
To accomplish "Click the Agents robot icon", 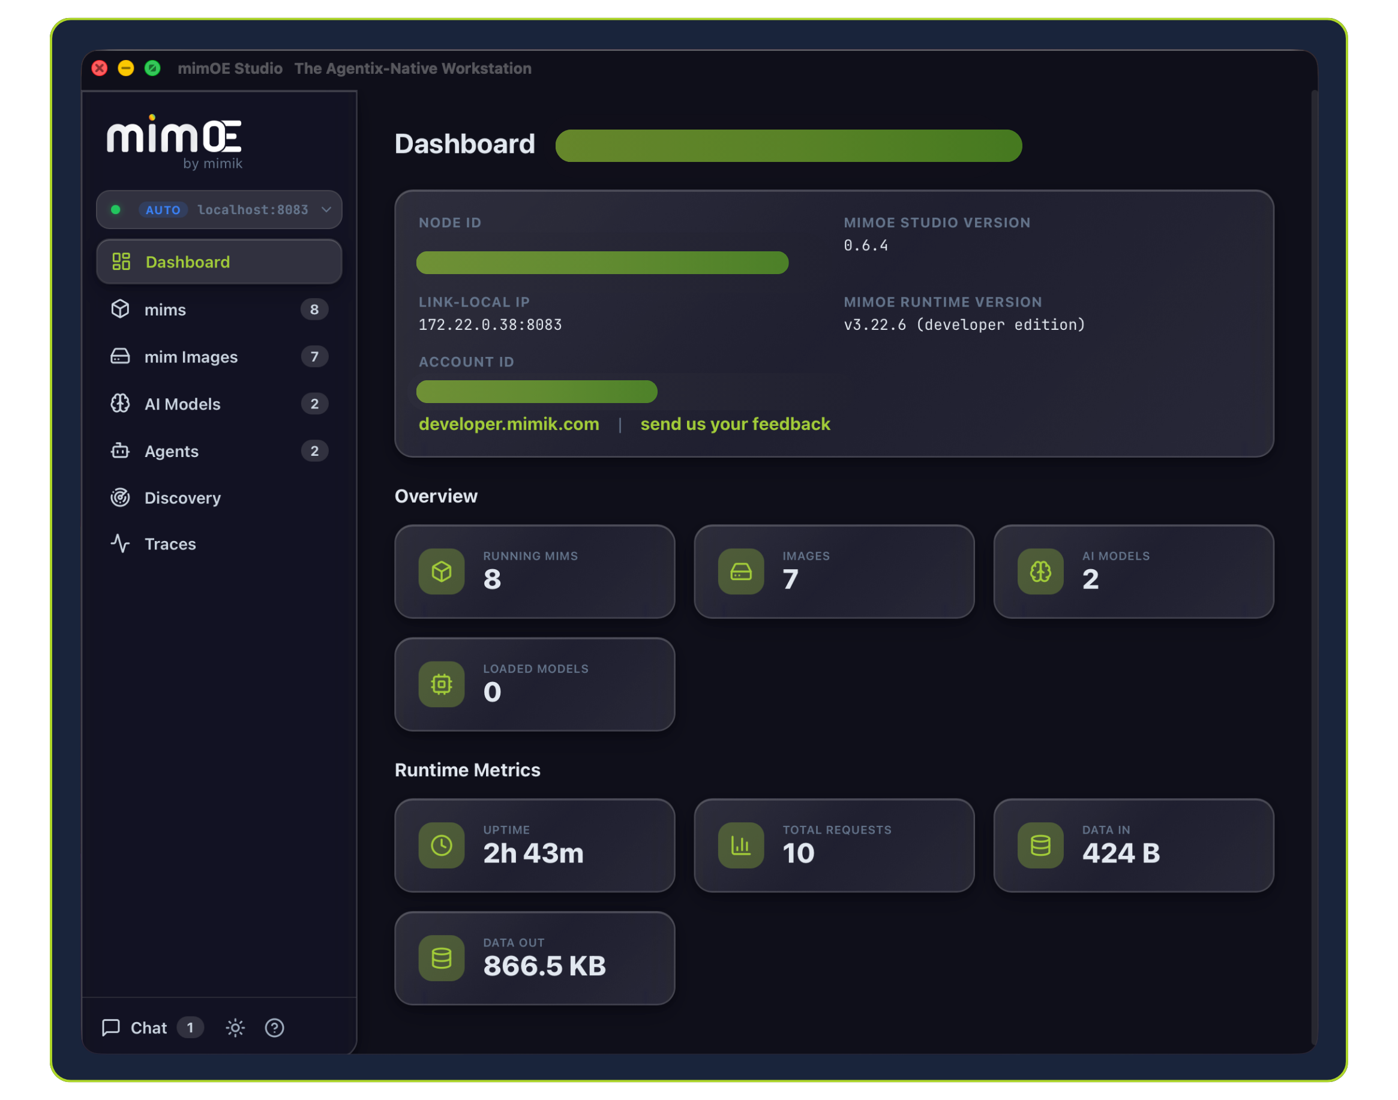I will click(121, 451).
